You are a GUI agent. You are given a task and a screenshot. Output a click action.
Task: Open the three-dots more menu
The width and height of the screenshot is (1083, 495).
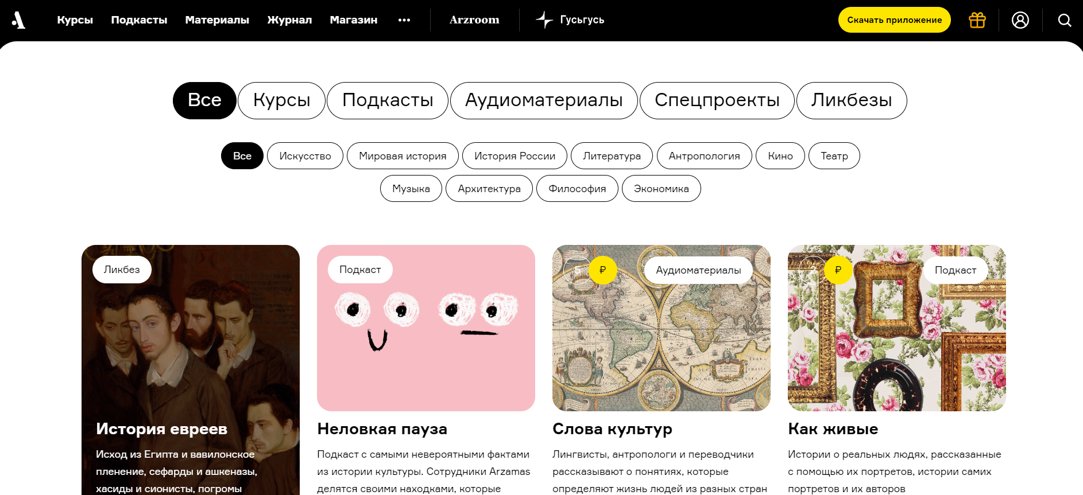(404, 20)
